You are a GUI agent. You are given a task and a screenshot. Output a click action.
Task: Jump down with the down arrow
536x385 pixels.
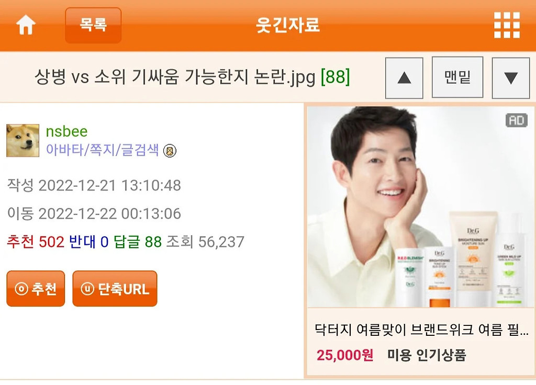[x=511, y=77]
